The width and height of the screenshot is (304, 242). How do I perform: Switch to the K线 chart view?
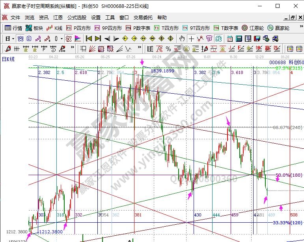pos(55,28)
